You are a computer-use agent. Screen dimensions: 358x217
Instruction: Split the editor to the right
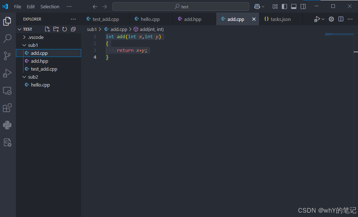[x=341, y=19]
